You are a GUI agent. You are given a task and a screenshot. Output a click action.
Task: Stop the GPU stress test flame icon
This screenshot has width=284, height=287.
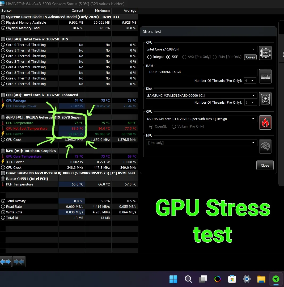tap(265, 123)
